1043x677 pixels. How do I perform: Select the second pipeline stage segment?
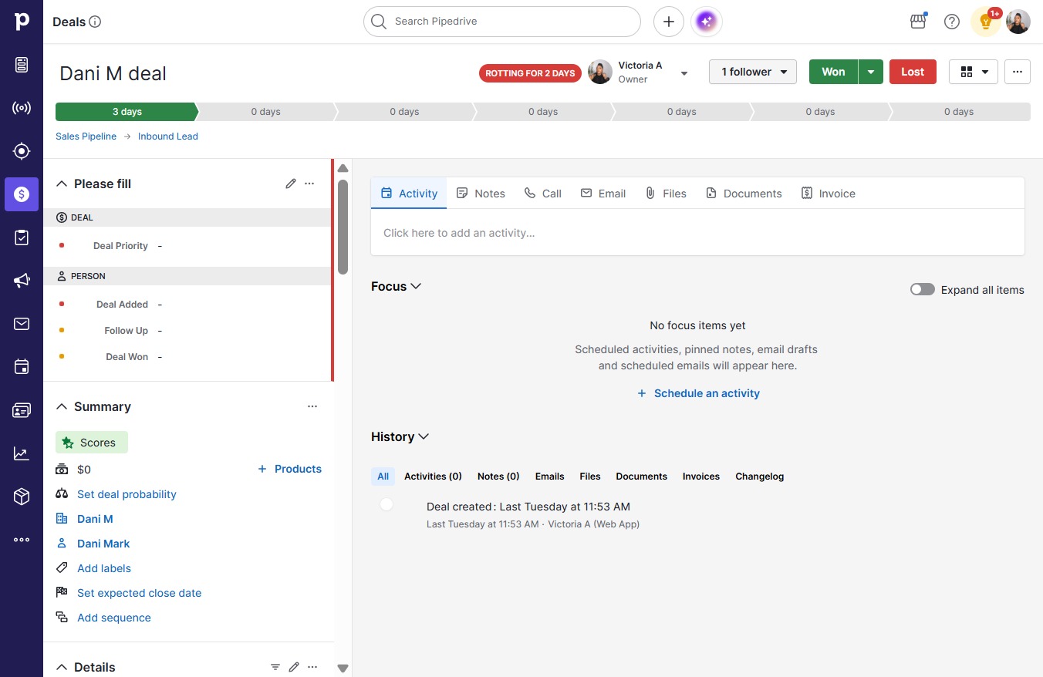pos(265,112)
